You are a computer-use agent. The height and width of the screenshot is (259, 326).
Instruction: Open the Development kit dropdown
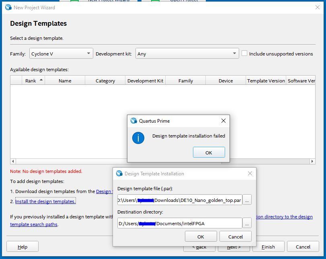[187, 53]
